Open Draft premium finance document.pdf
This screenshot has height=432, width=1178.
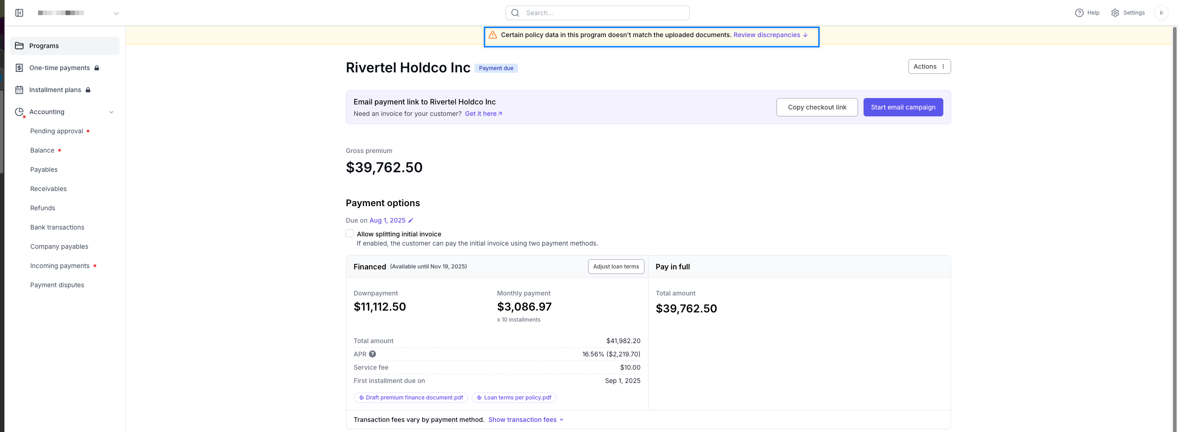click(x=411, y=398)
